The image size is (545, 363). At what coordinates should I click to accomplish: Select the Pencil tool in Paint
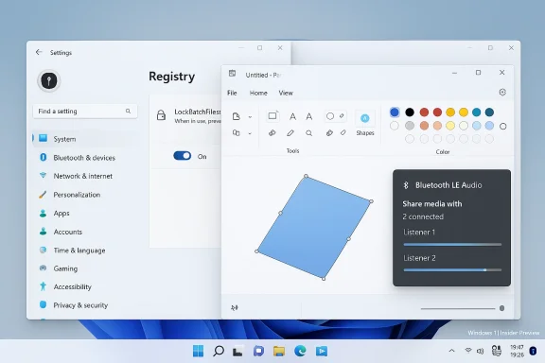coord(290,132)
